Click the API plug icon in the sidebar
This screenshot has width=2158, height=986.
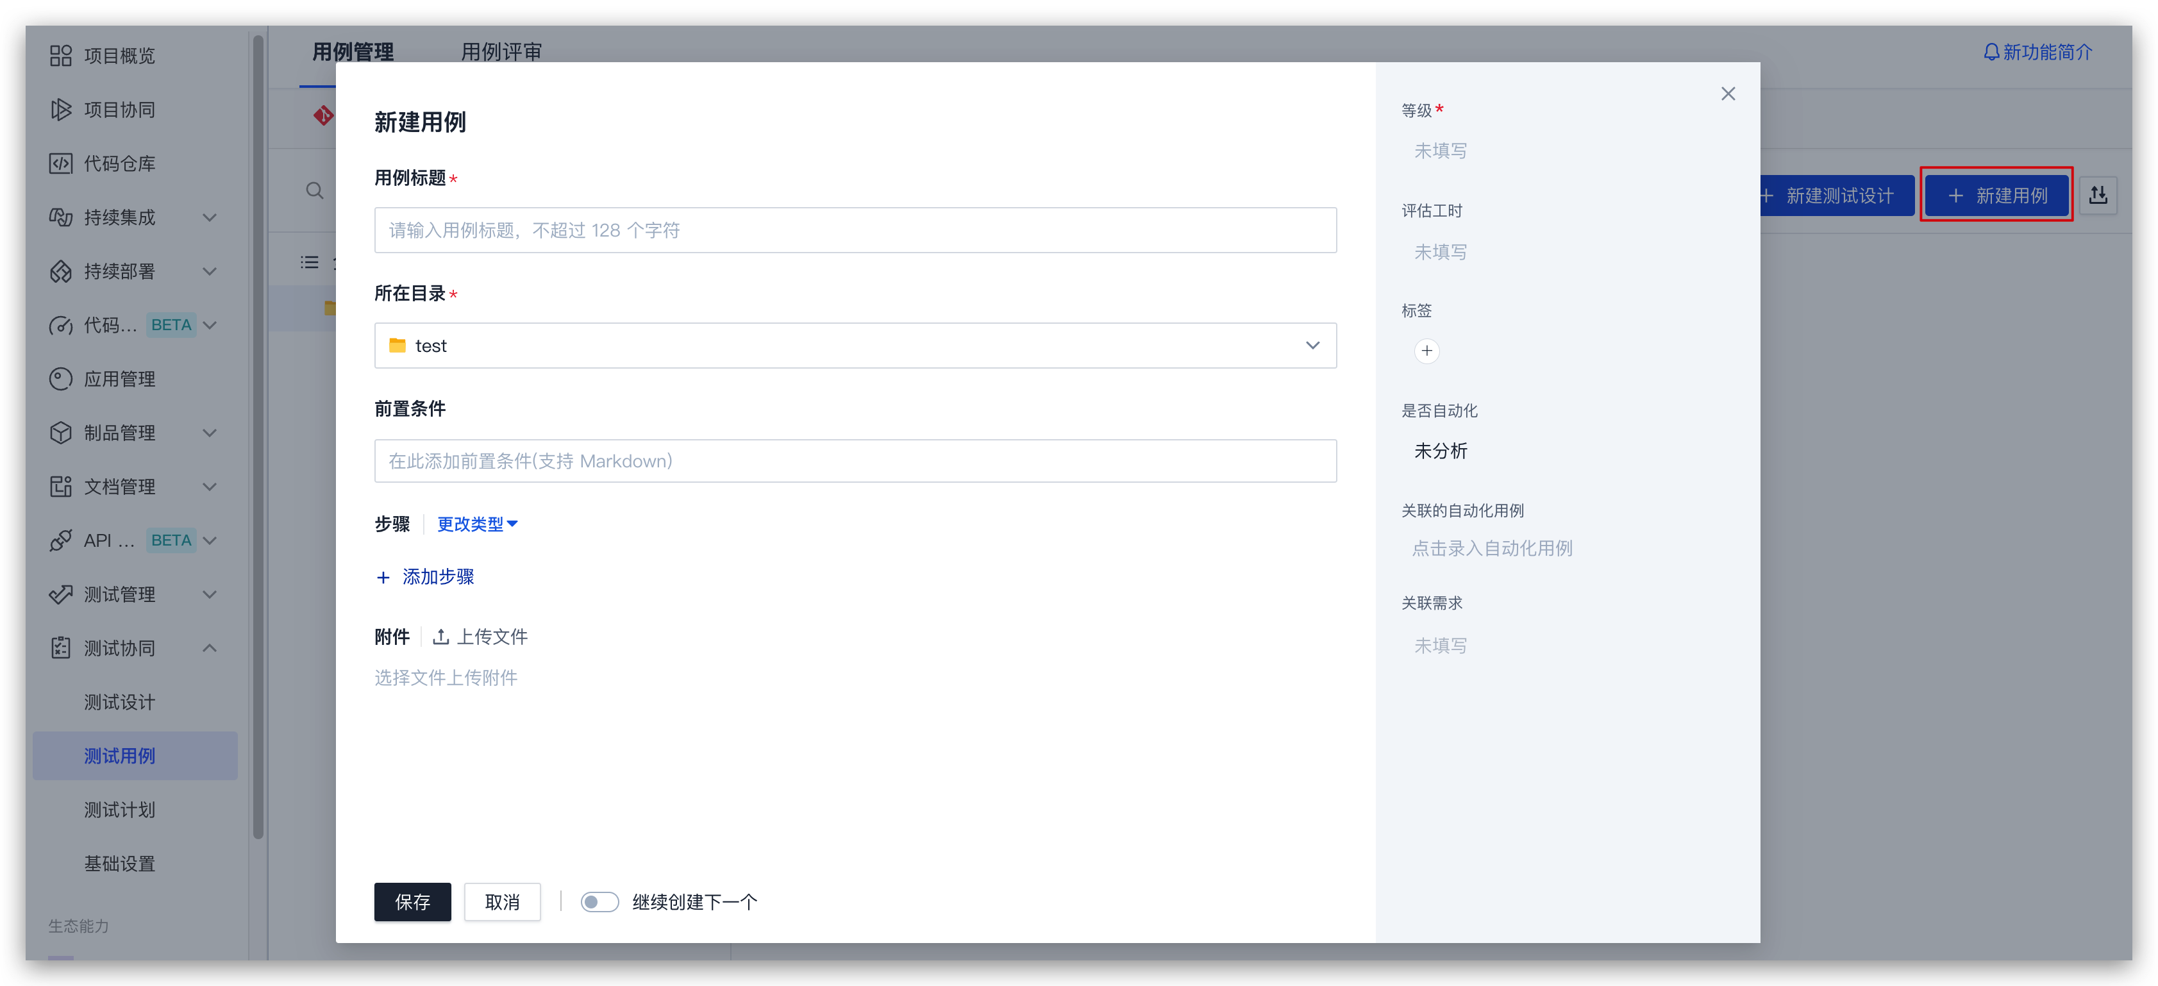pyautogui.click(x=60, y=540)
